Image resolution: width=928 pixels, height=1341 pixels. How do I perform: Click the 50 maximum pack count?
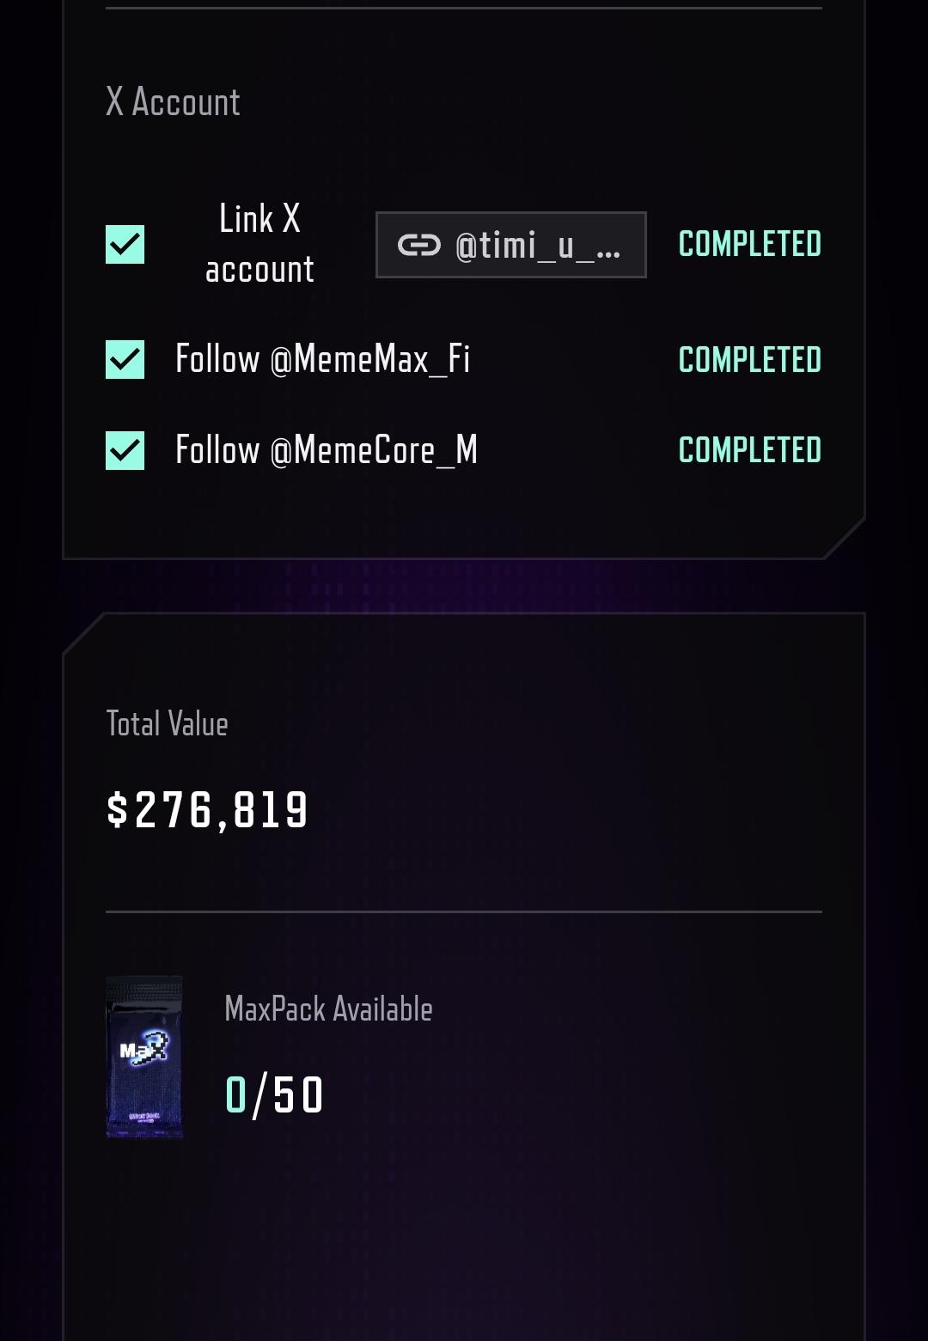pyautogui.click(x=298, y=1095)
